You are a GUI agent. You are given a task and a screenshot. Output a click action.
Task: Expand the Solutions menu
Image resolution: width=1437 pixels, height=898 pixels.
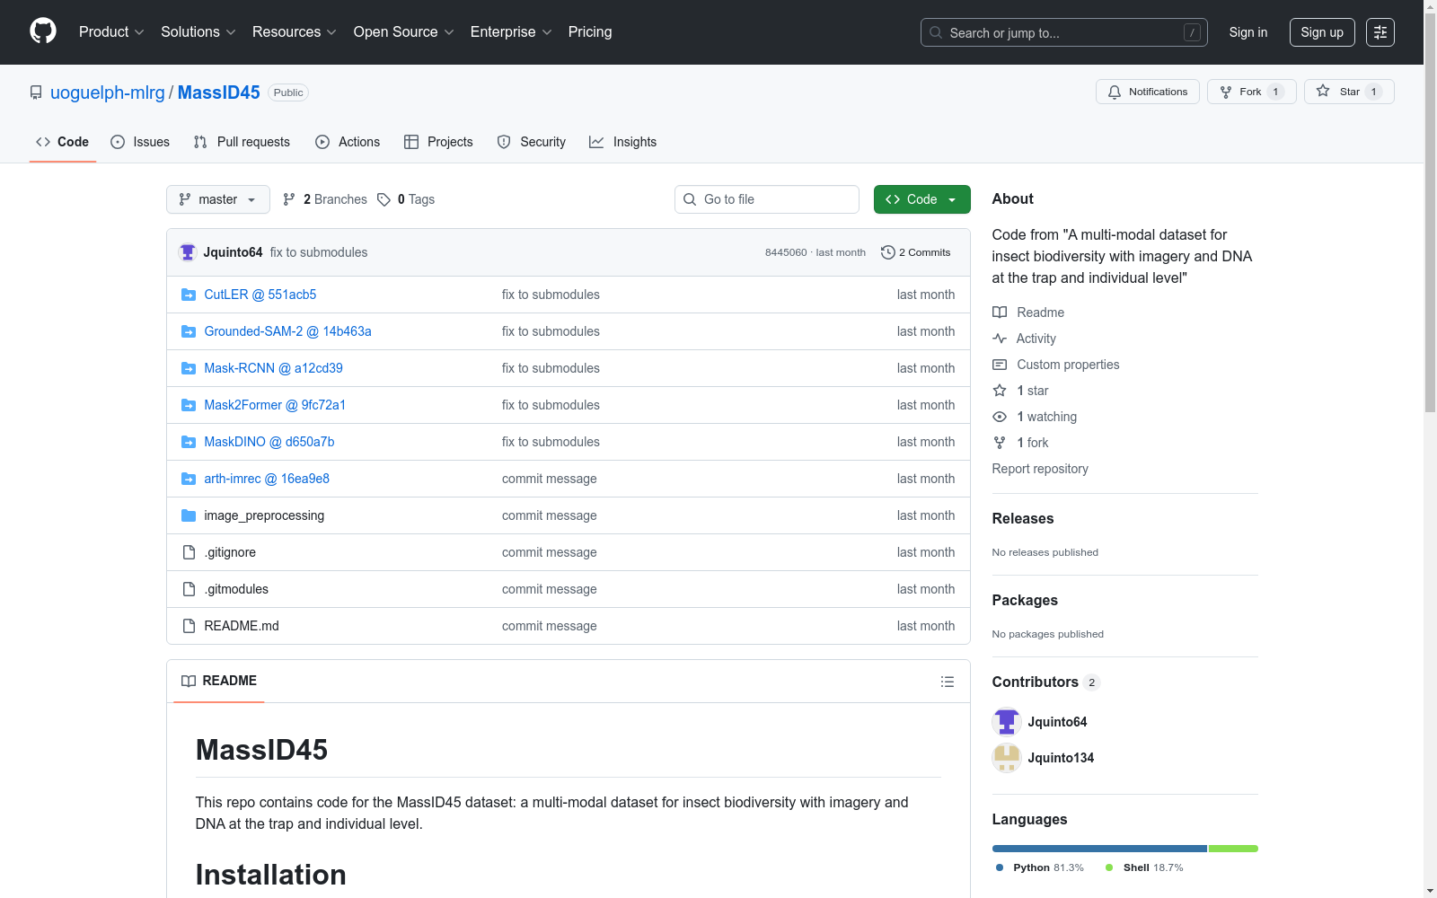coord(198,32)
